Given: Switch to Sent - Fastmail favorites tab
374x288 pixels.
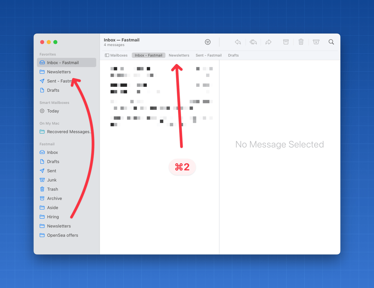Looking at the screenshot, I should click(x=208, y=55).
